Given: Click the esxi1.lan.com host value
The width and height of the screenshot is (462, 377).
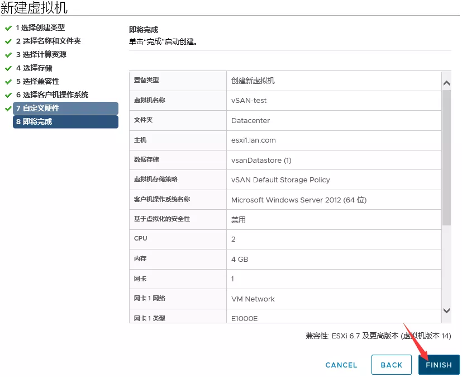Looking at the screenshot, I should (x=254, y=140).
